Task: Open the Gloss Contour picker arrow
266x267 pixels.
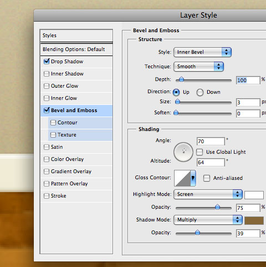Action: point(193,178)
